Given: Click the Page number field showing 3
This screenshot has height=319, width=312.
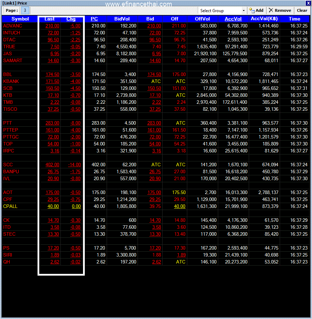Looking at the screenshot, I should coord(25,10).
